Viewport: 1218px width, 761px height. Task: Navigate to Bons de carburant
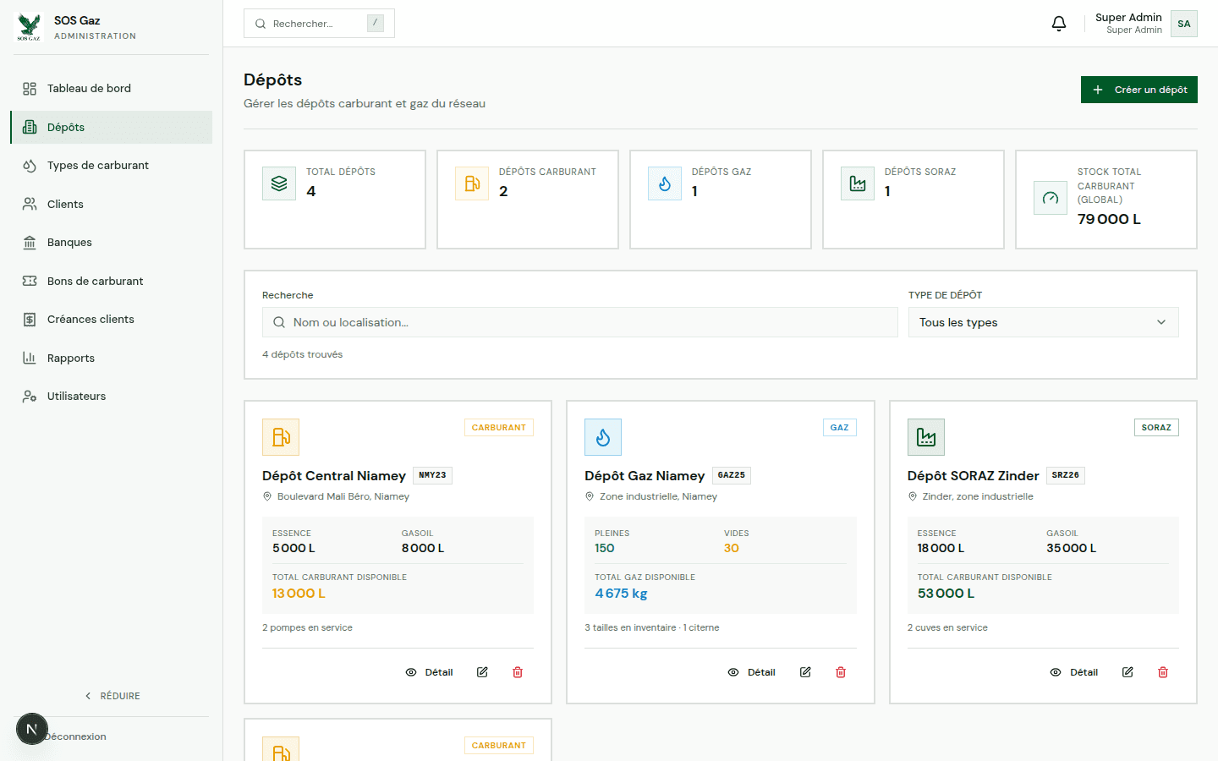click(111, 281)
